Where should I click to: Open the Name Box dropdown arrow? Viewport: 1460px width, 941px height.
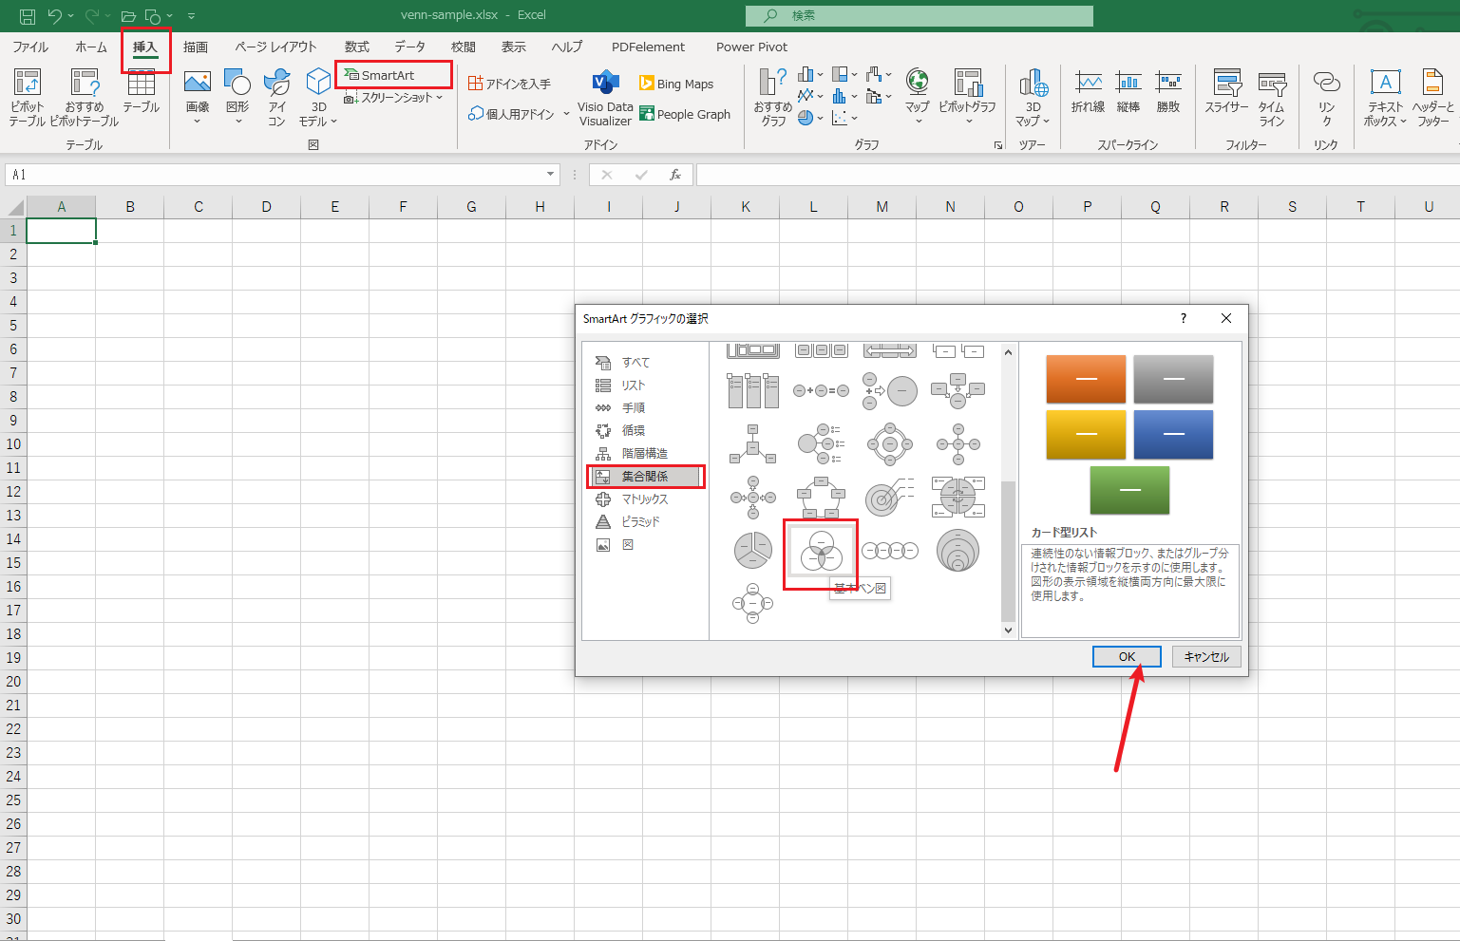[549, 174]
